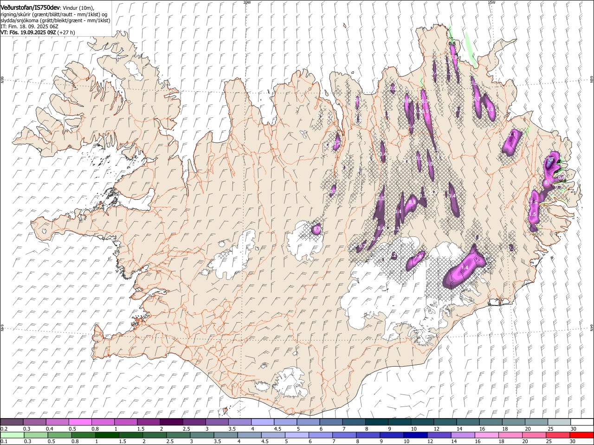Viewport: 594px width, 445px height.
Task: Click the 15W longitude label at top
Action: tap(491, 2)
